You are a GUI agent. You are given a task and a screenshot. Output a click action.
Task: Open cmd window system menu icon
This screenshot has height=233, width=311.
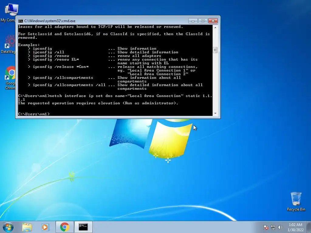tap(20, 21)
